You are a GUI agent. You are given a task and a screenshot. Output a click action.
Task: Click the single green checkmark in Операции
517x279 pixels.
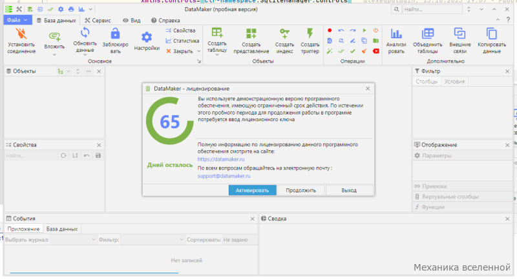pyautogui.click(x=352, y=51)
